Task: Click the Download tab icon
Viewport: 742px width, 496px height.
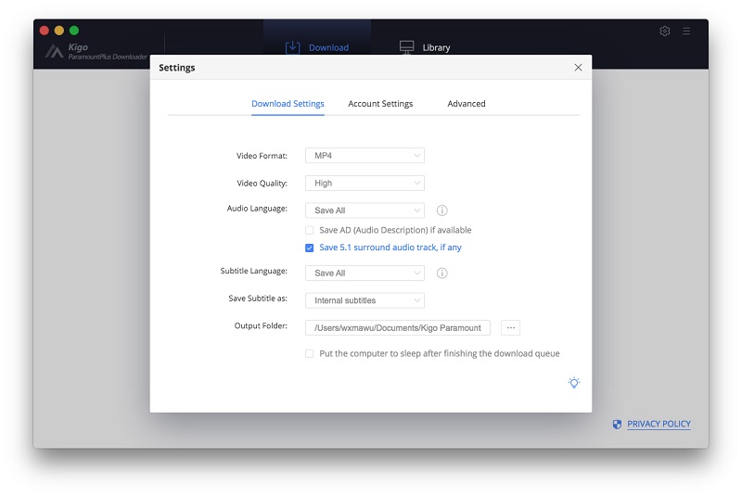Action: pyautogui.click(x=292, y=47)
